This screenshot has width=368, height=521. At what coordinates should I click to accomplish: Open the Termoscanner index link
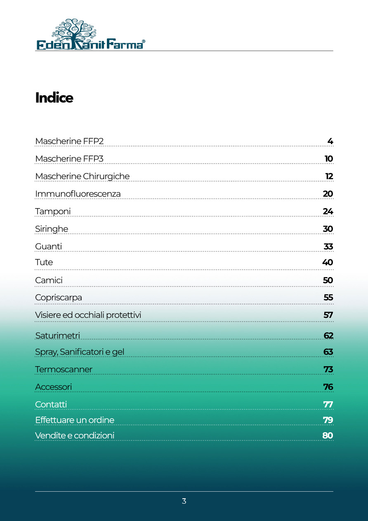64,369
